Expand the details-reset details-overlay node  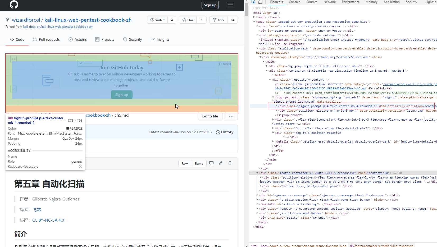[x=273, y=141]
